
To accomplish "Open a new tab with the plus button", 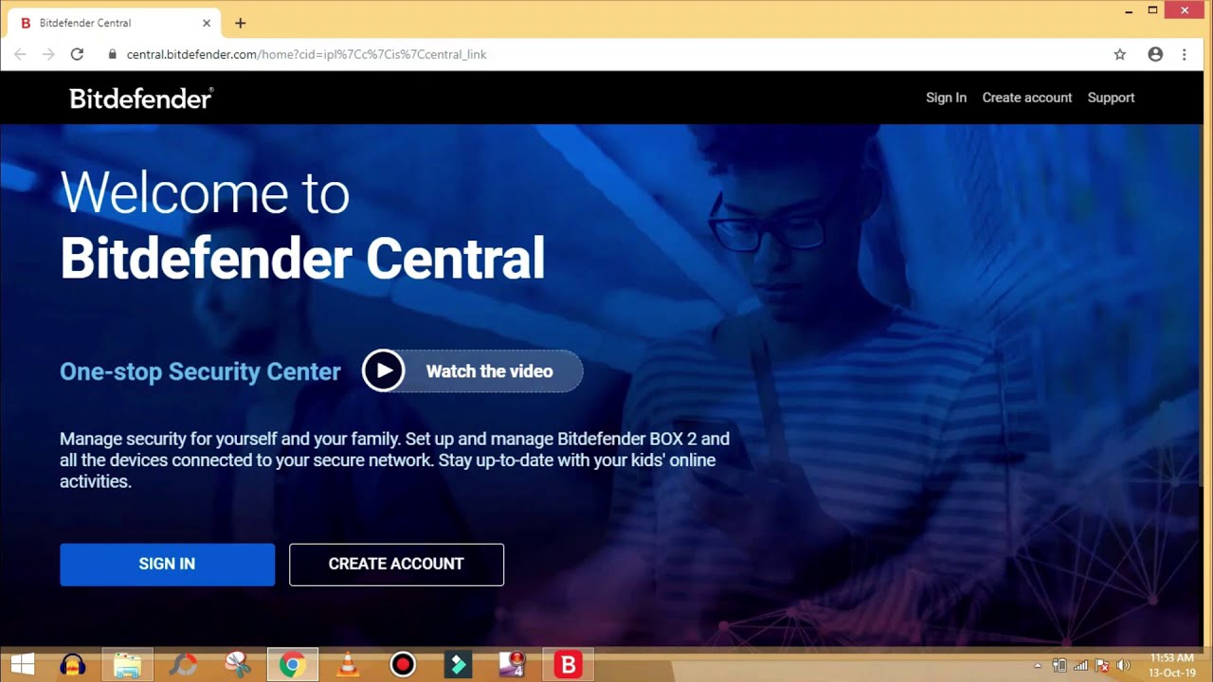I will (x=240, y=23).
